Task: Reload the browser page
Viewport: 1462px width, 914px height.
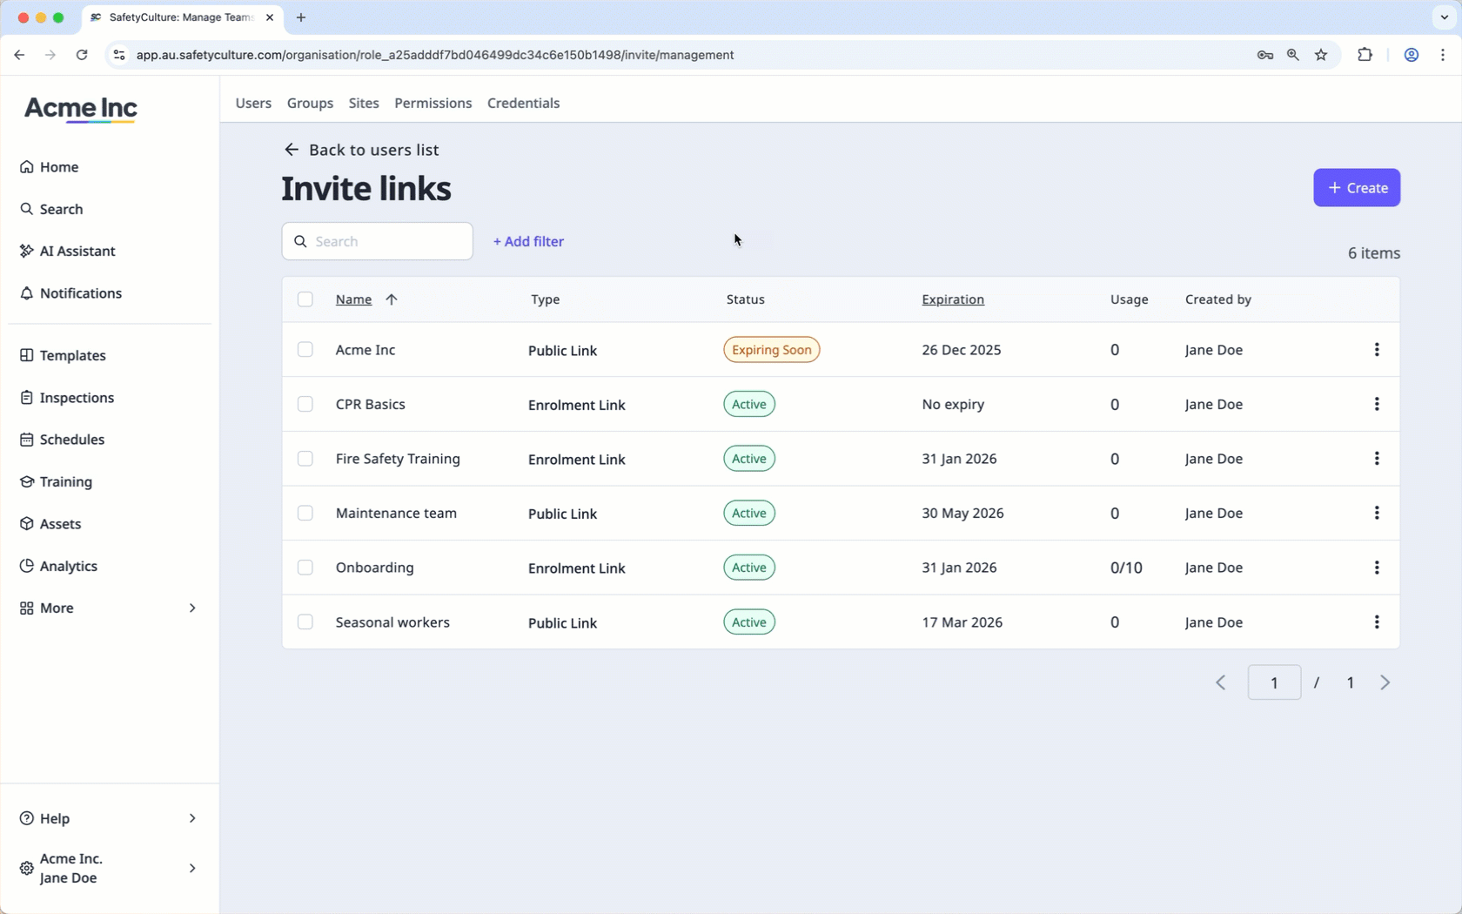Action: click(x=82, y=55)
